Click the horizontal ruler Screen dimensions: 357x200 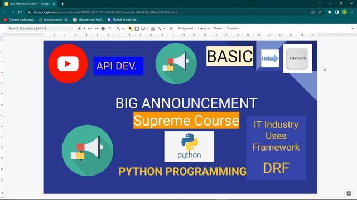180,34
